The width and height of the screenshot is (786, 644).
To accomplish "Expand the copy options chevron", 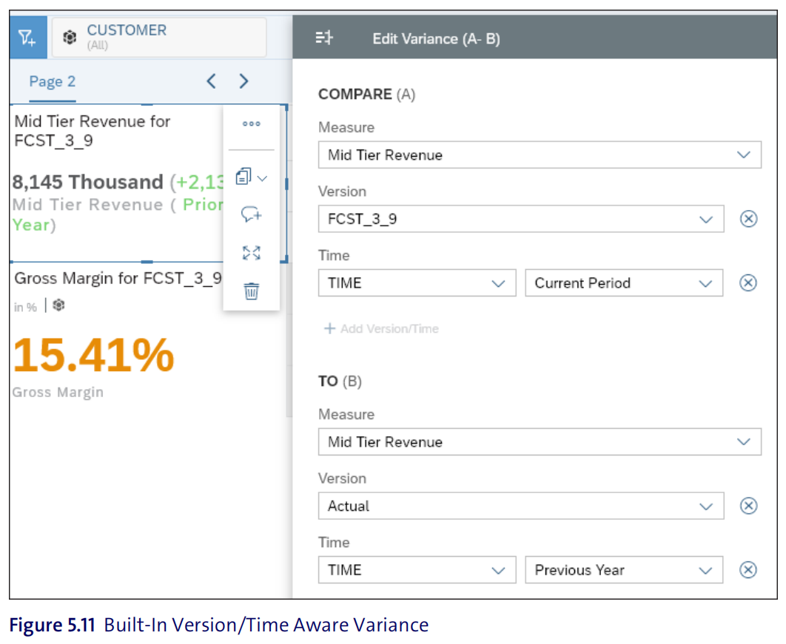I will click(262, 177).
